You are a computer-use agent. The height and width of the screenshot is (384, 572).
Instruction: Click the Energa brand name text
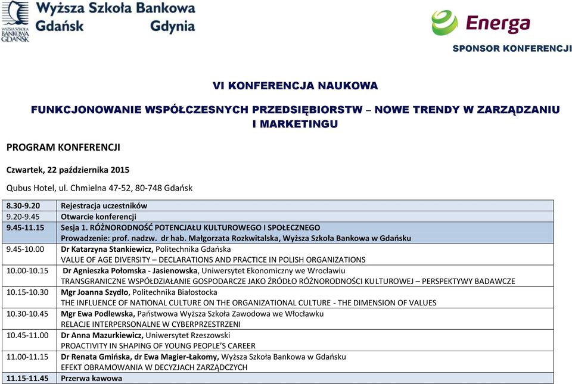[x=498, y=24]
